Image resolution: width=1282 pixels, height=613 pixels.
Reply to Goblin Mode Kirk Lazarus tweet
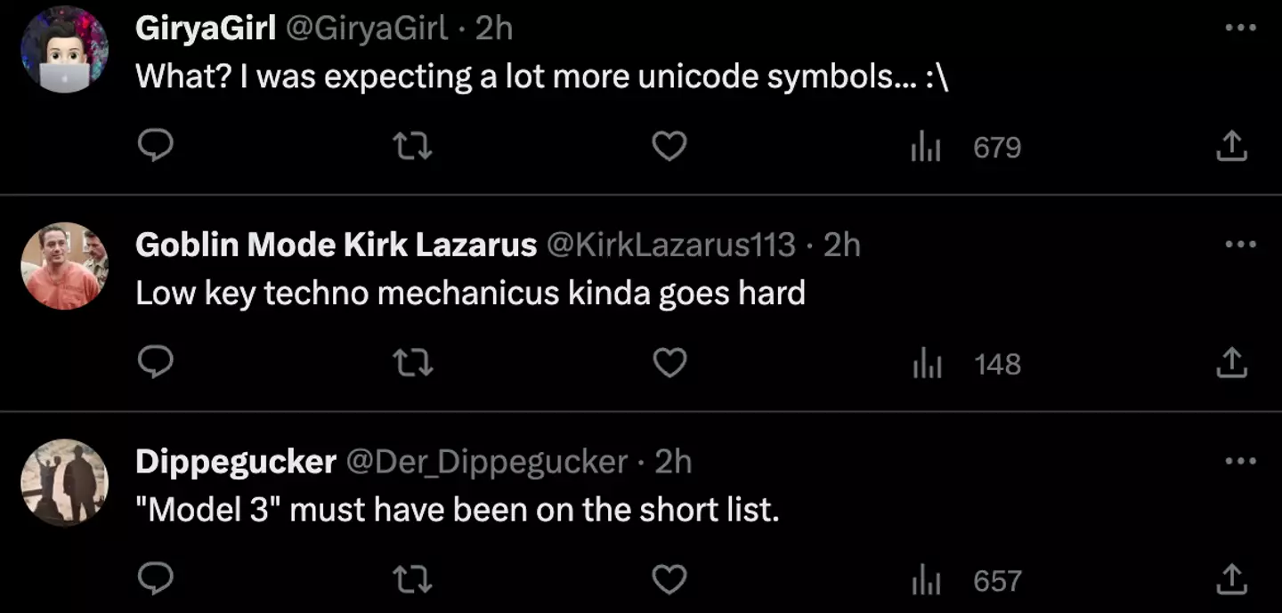pos(156,363)
